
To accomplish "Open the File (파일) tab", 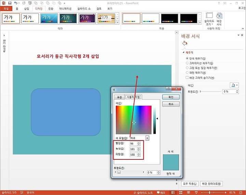I will 6,9.
